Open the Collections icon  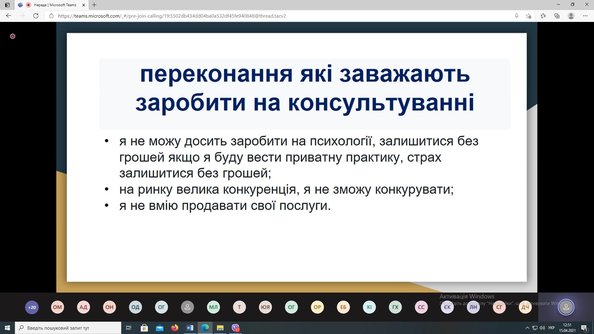click(x=557, y=16)
